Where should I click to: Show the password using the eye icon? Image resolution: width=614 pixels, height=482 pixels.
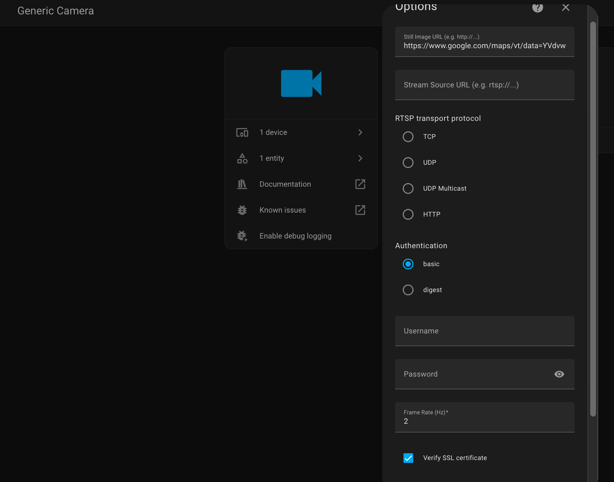(559, 374)
